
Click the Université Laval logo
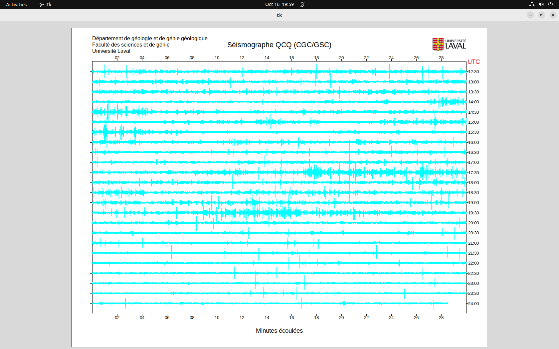point(449,45)
